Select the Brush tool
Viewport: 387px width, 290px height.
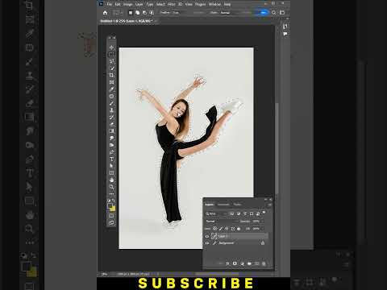tap(111, 103)
